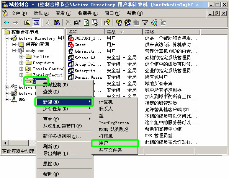Click the console root folder icon
Image resolution: width=229 pixels, height=178 pixels.
[7, 32]
